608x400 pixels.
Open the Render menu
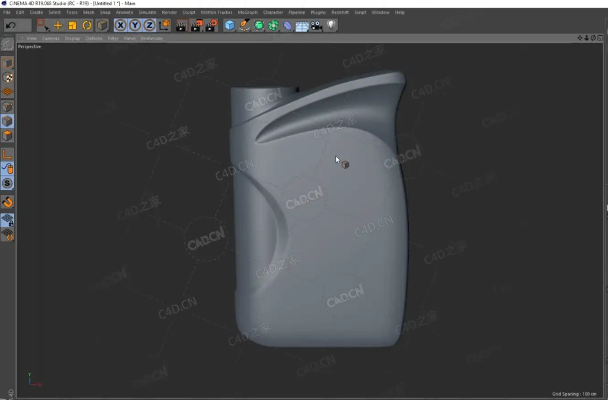[169, 12]
